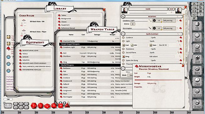Switch to the Actions tab of the sheet

(x=186, y=59)
